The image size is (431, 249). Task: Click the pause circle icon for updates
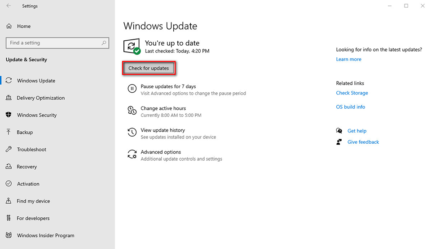(x=132, y=89)
